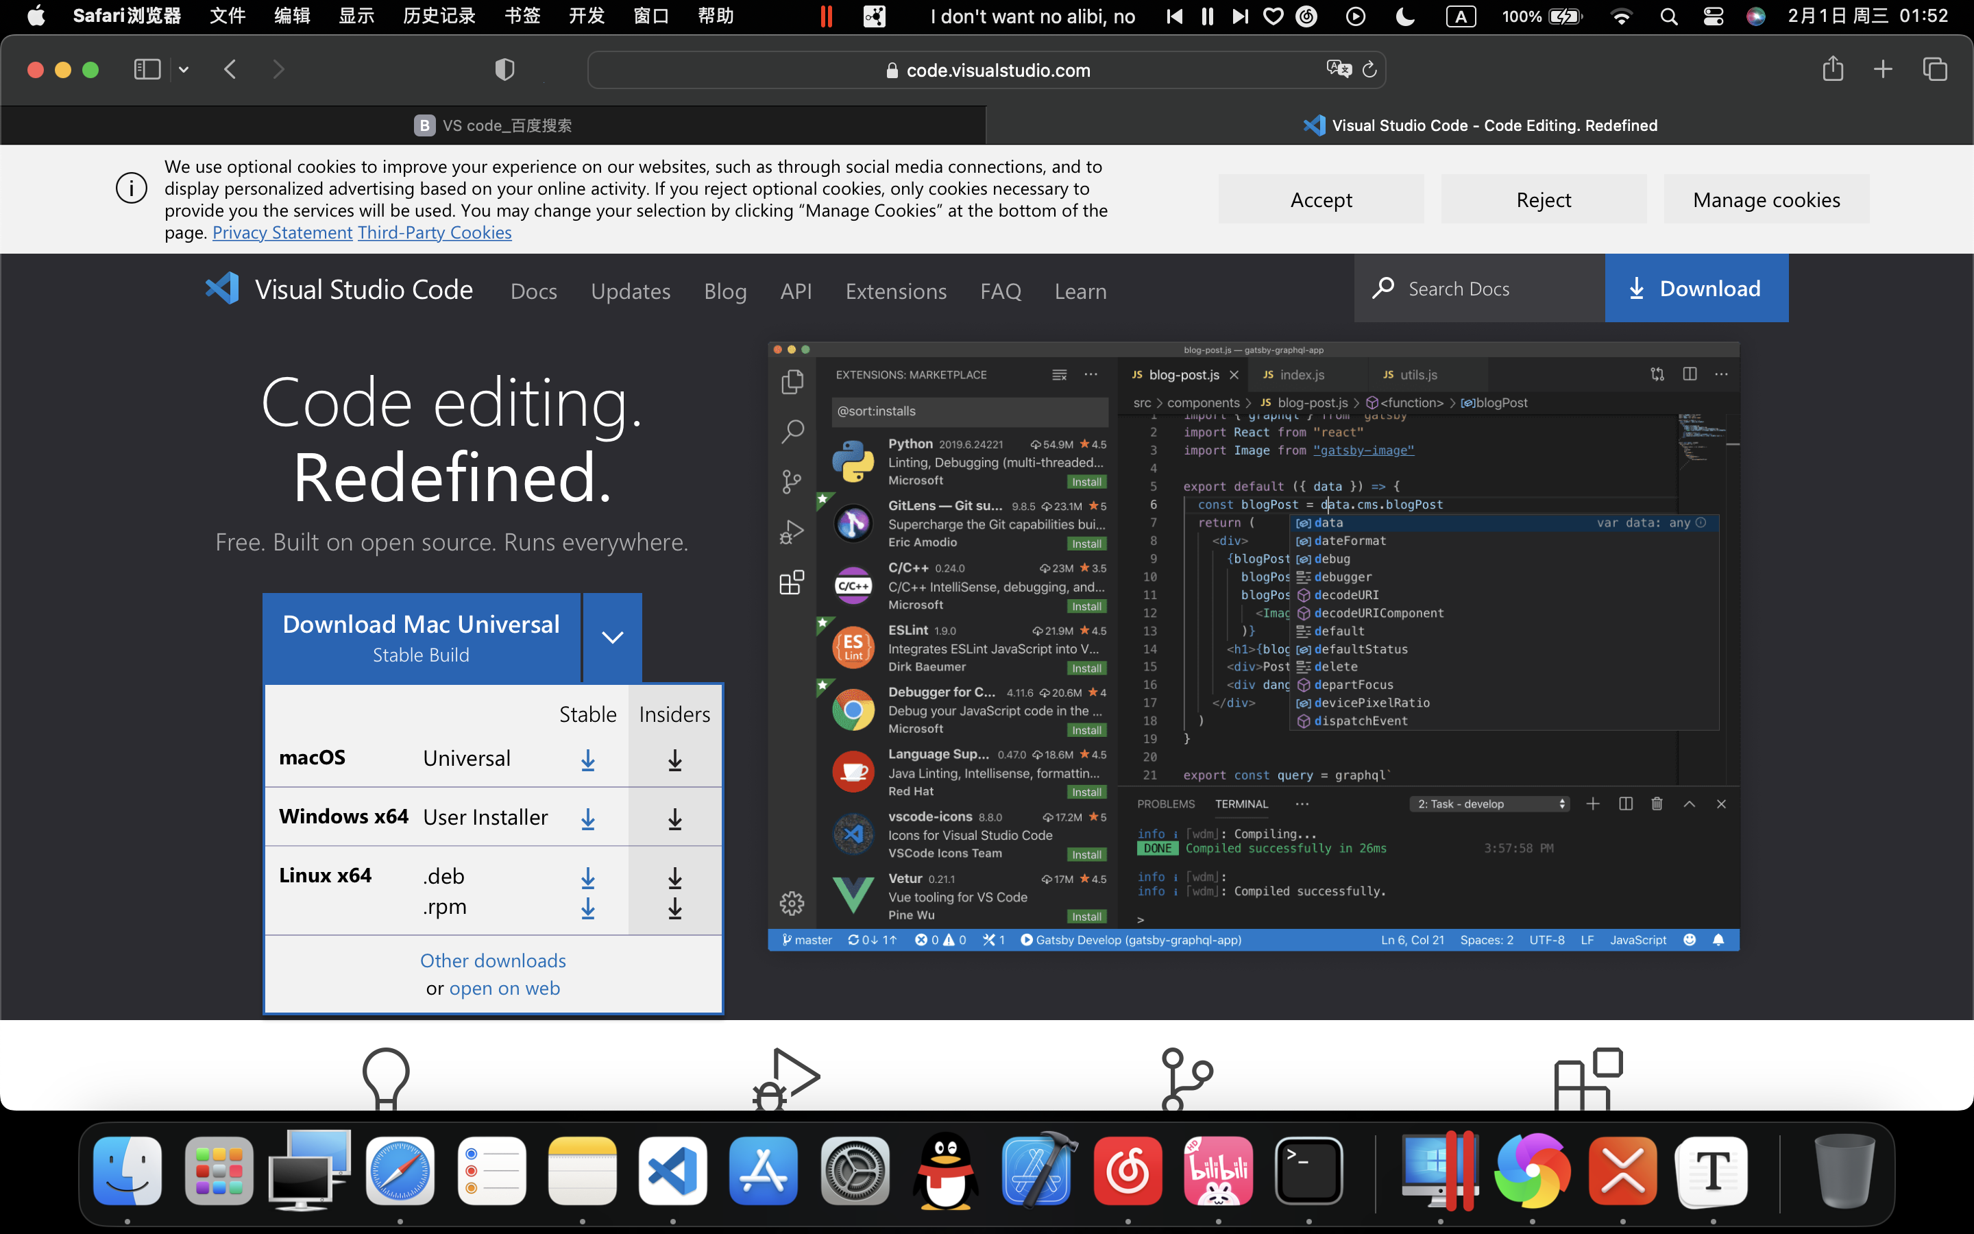The image size is (1974, 1234).
Task: Reload the page with the refresh icon
Action: tap(1370, 69)
